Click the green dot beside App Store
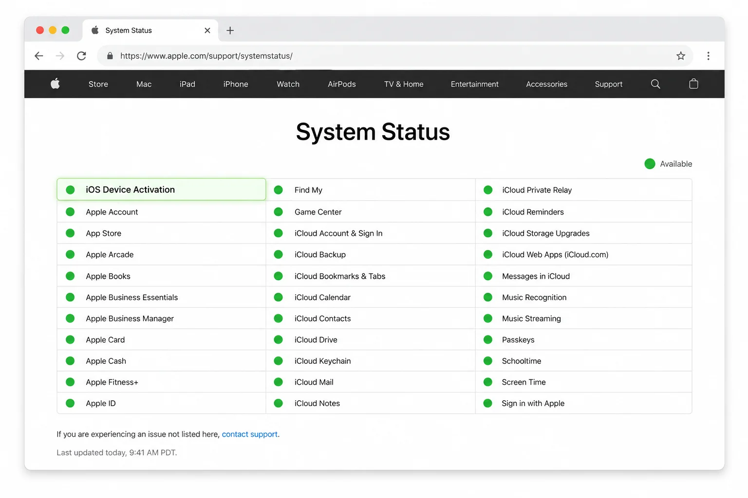Image resolution: width=748 pixels, height=498 pixels. (70, 233)
